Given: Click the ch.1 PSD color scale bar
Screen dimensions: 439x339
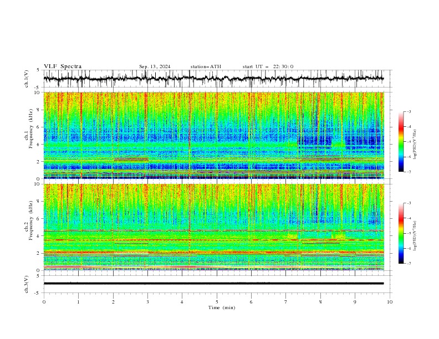Looking at the screenshot, I should pyautogui.click(x=401, y=142).
